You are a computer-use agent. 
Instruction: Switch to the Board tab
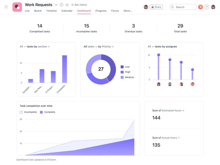pos(38,11)
